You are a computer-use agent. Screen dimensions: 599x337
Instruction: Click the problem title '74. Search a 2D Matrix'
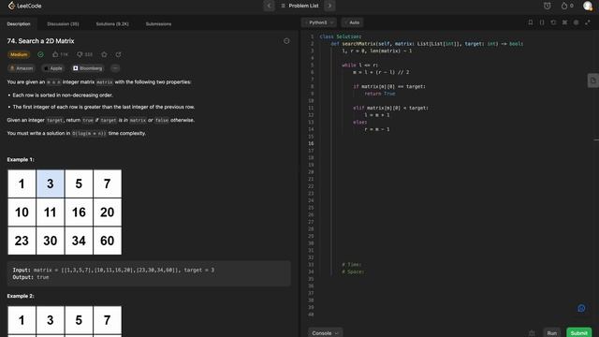coord(40,41)
